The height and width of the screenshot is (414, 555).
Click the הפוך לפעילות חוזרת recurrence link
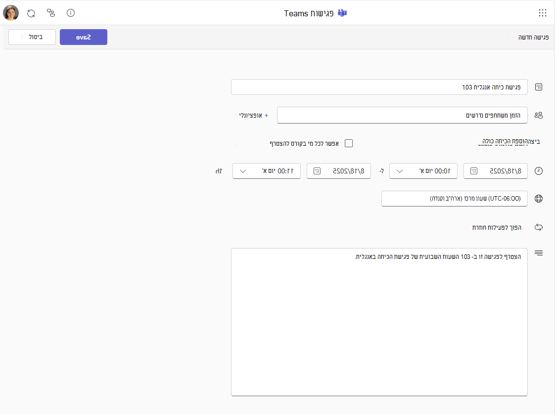[x=497, y=227]
